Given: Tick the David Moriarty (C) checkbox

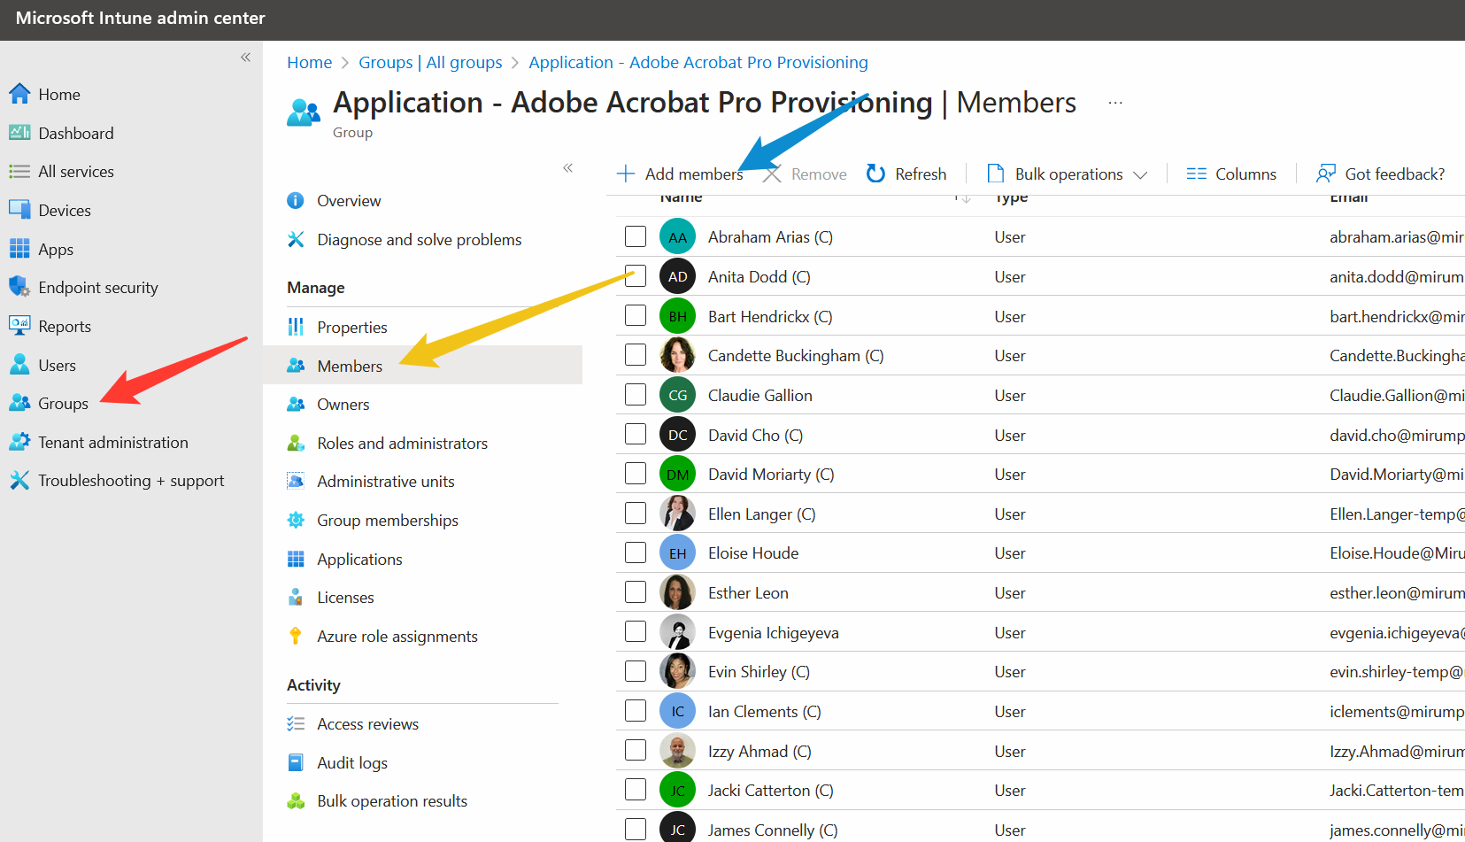Looking at the screenshot, I should pyautogui.click(x=636, y=474).
